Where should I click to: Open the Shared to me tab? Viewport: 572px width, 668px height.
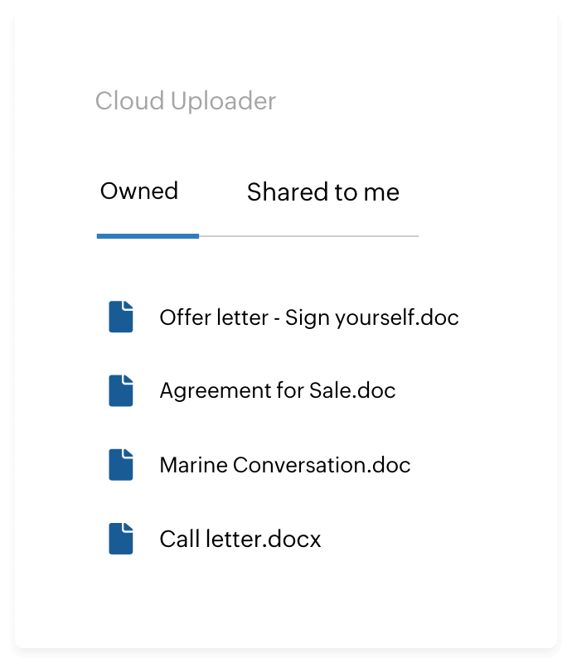[x=322, y=192]
